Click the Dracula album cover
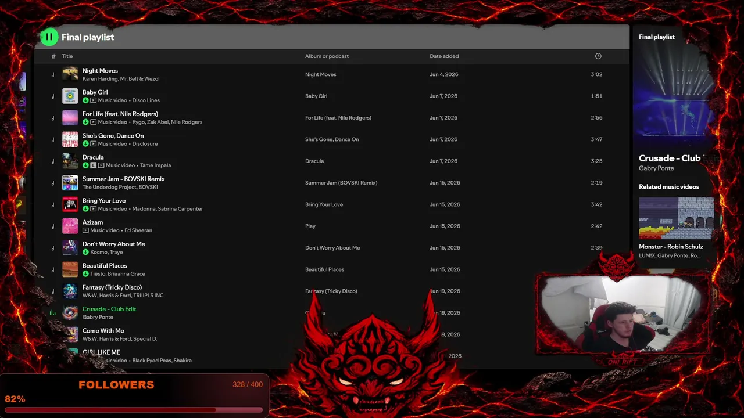 click(x=70, y=161)
